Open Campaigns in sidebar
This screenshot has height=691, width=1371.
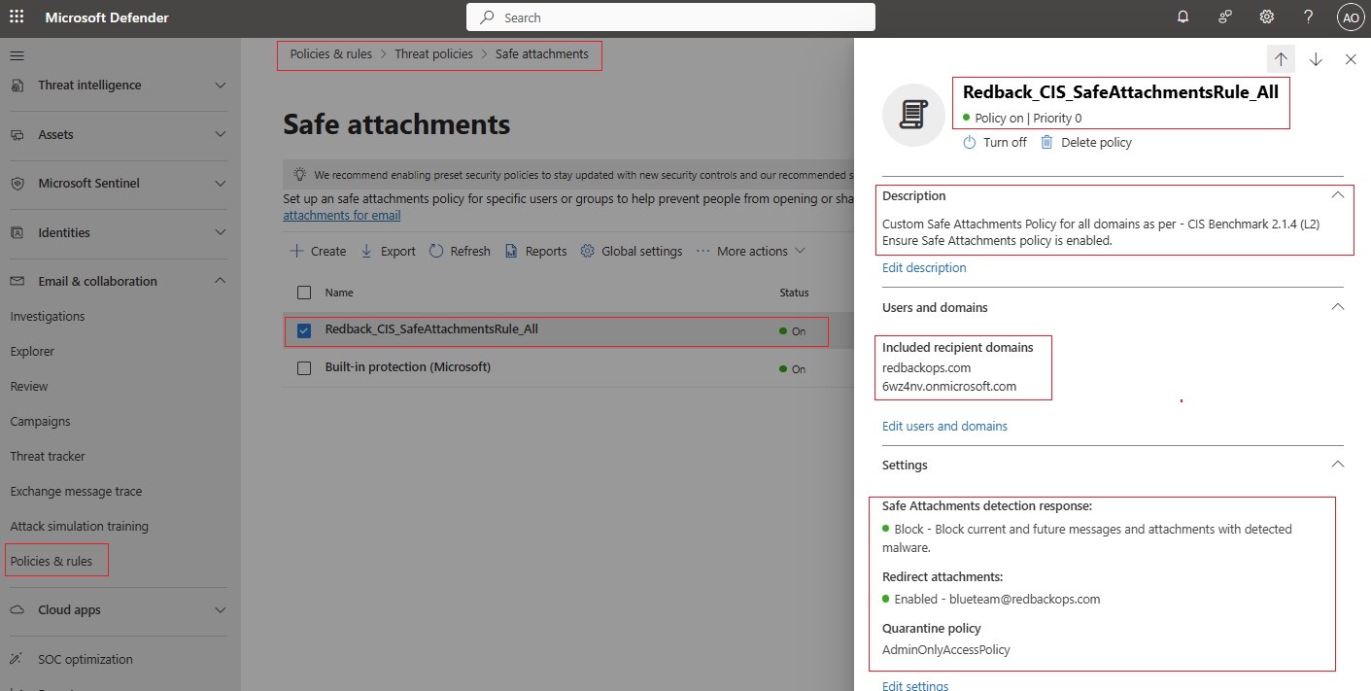(x=40, y=422)
